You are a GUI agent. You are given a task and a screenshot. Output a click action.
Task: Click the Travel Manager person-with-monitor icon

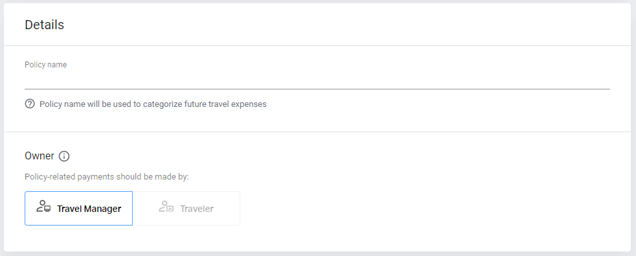click(x=43, y=207)
